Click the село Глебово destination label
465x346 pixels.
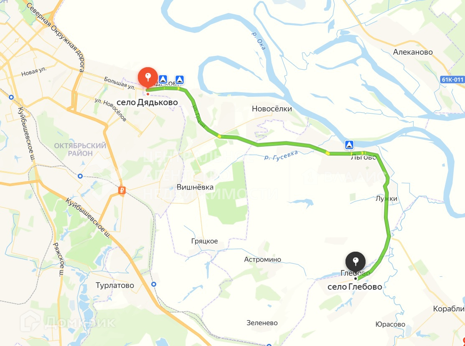tap(355, 287)
